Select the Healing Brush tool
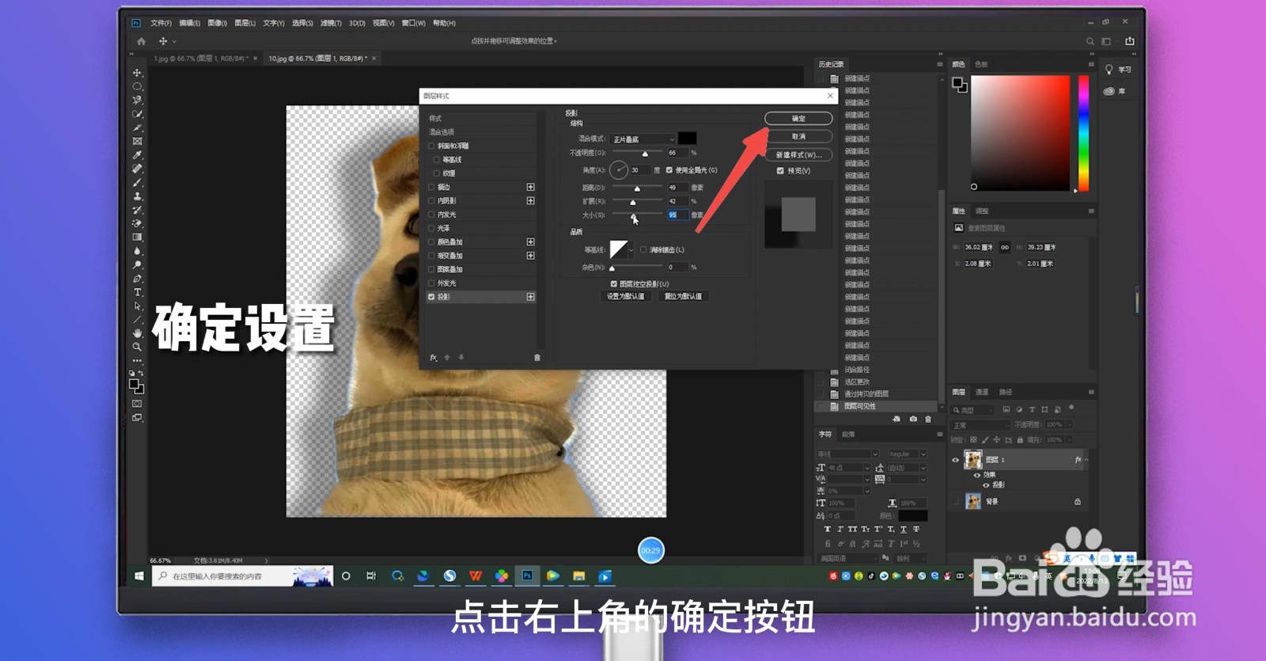This screenshot has height=661, width=1266. [x=137, y=169]
